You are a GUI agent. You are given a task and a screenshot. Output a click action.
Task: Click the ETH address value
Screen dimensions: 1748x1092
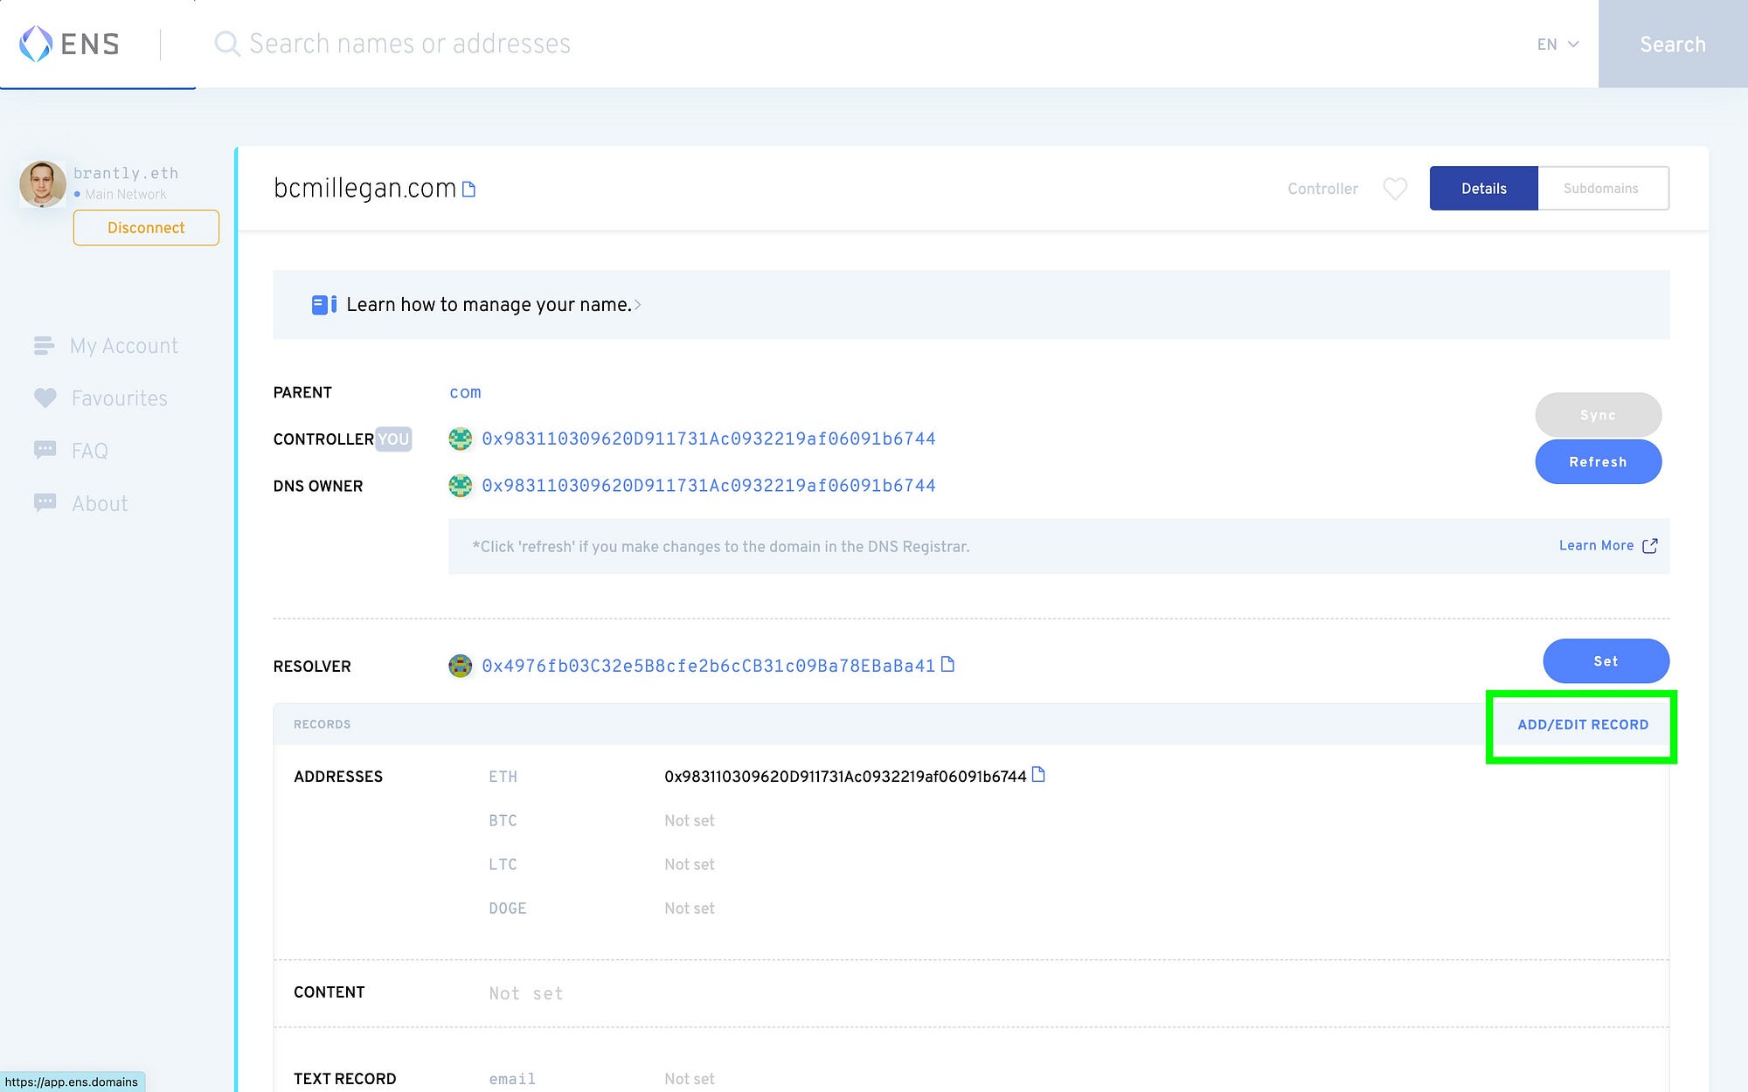845,777
